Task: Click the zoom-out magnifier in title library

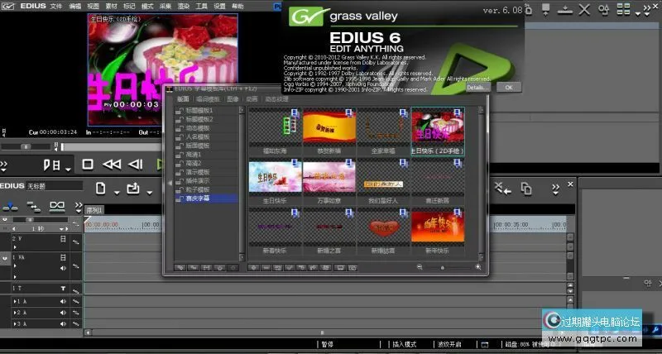Action: 420,267
